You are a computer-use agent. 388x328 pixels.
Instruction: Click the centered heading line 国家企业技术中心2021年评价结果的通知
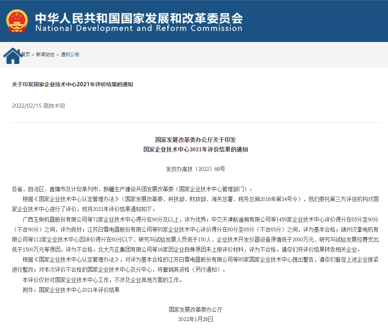pos(195,149)
